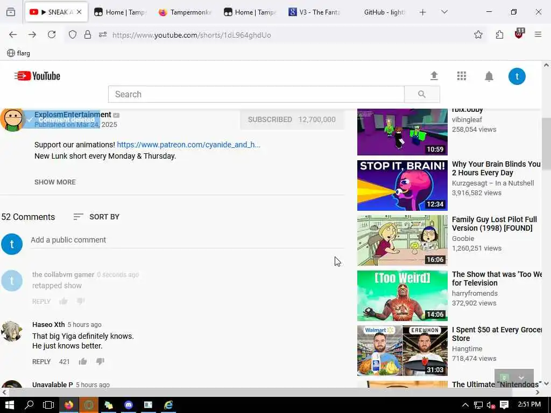Open the Discord taskbar icon
The width and height of the screenshot is (551, 413).
(129, 405)
